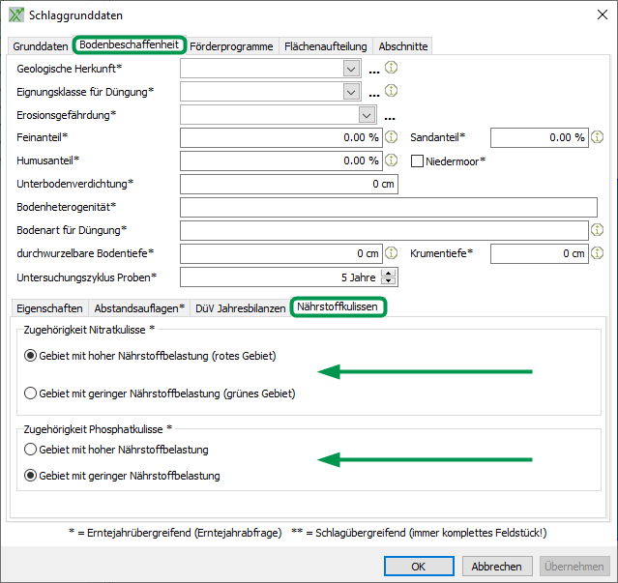Click info icon next to Bodenart für Düngung
Viewport: 618px width, 583px height.
[x=597, y=230]
